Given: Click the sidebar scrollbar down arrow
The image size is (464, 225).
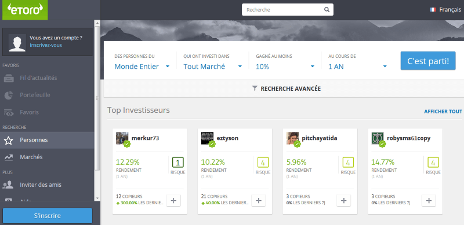Looking at the screenshot, I should click(x=97, y=198).
